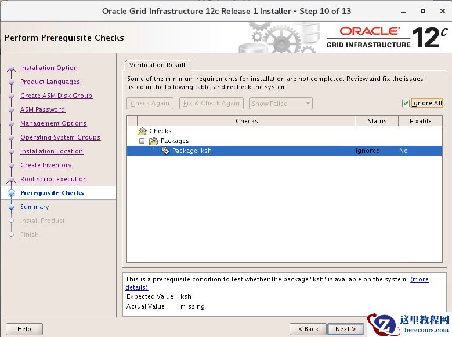Select the Packages tree row

(284, 141)
